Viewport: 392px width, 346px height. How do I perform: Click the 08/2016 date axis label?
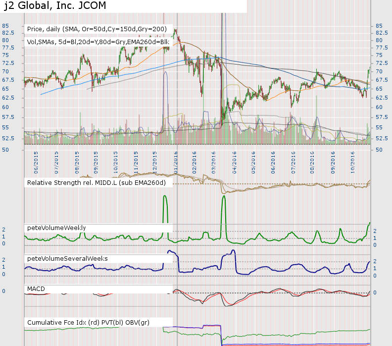click(312, 163)
